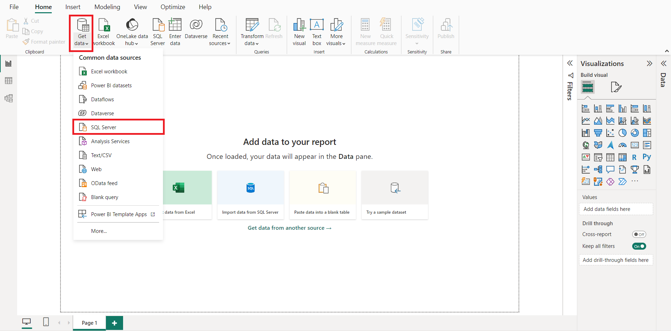Image resolution: width=671 pixels, height=331 pixels.
Task: Click Import data from SQL Server card
Action: [251, 195]
